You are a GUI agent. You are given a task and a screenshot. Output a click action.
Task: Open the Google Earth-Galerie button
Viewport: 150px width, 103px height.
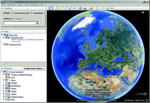(x=34, y=69)
